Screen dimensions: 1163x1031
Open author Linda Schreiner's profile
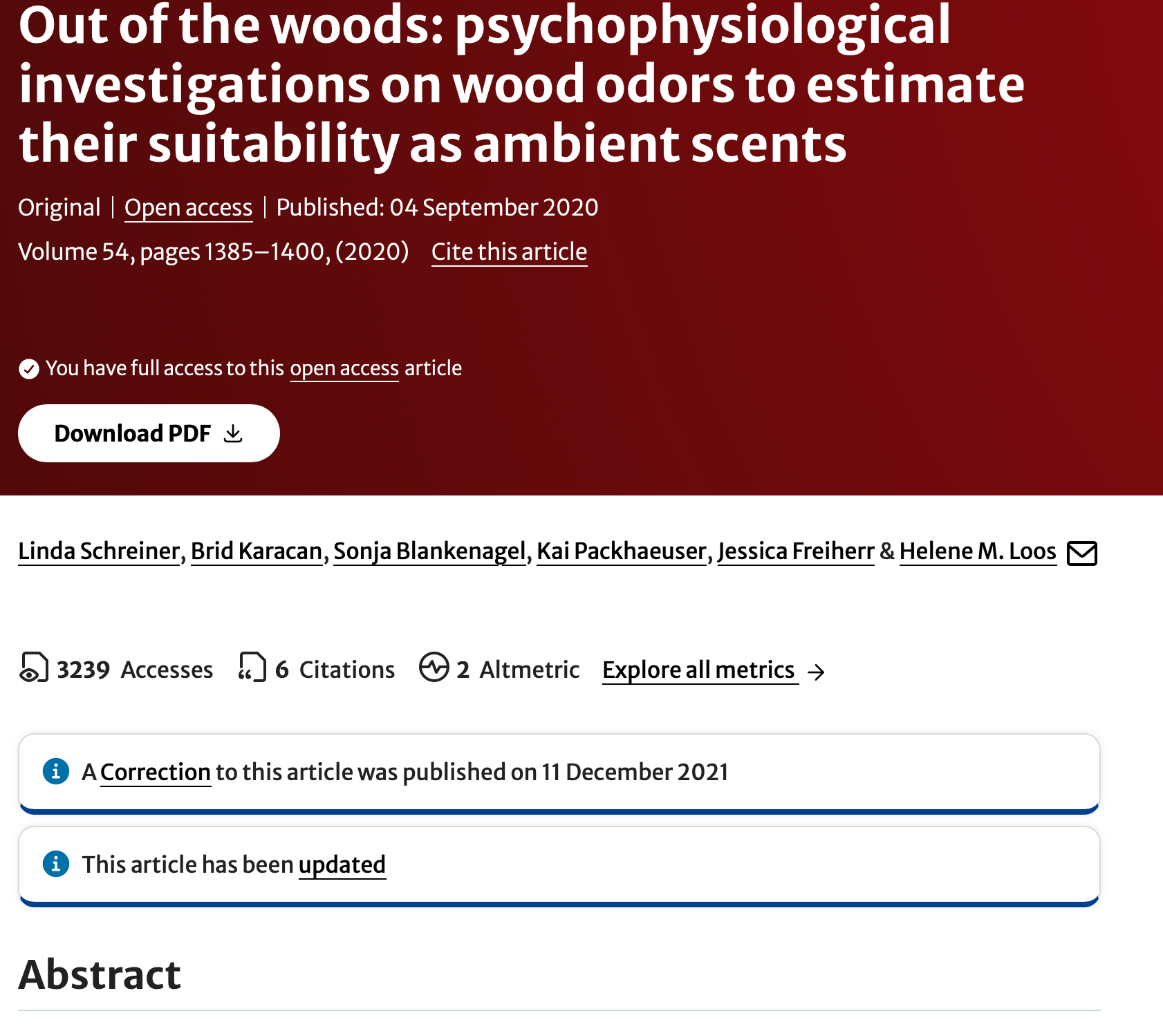pyautogui.click(x=99, y=551)
